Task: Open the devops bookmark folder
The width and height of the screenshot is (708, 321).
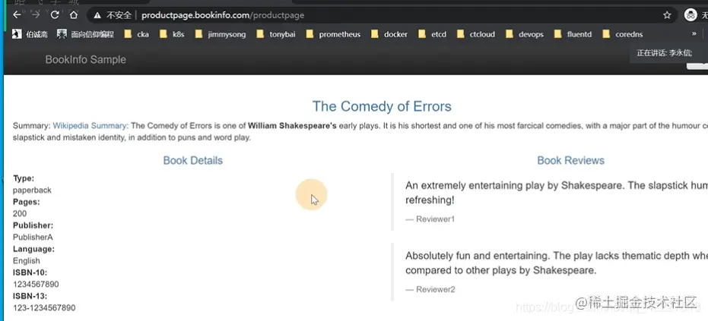Action: (525, 34)
